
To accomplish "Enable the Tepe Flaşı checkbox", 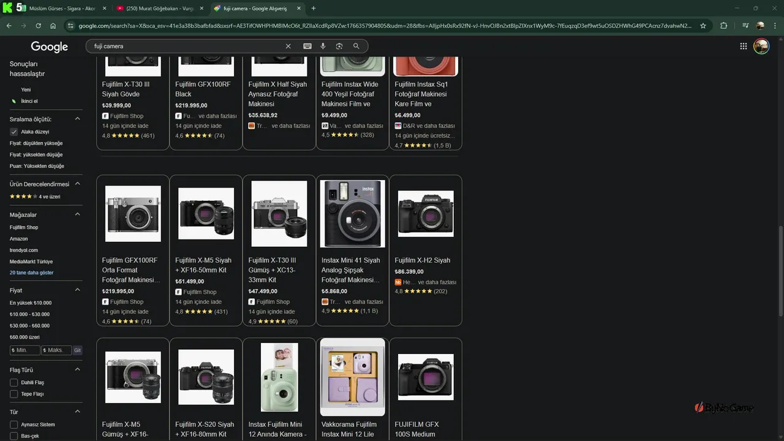I will click(x=13, y=394).
